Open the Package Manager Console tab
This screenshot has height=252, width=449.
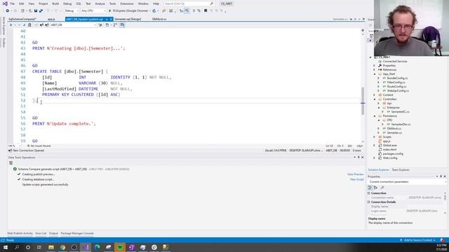[x=77, y=233]
